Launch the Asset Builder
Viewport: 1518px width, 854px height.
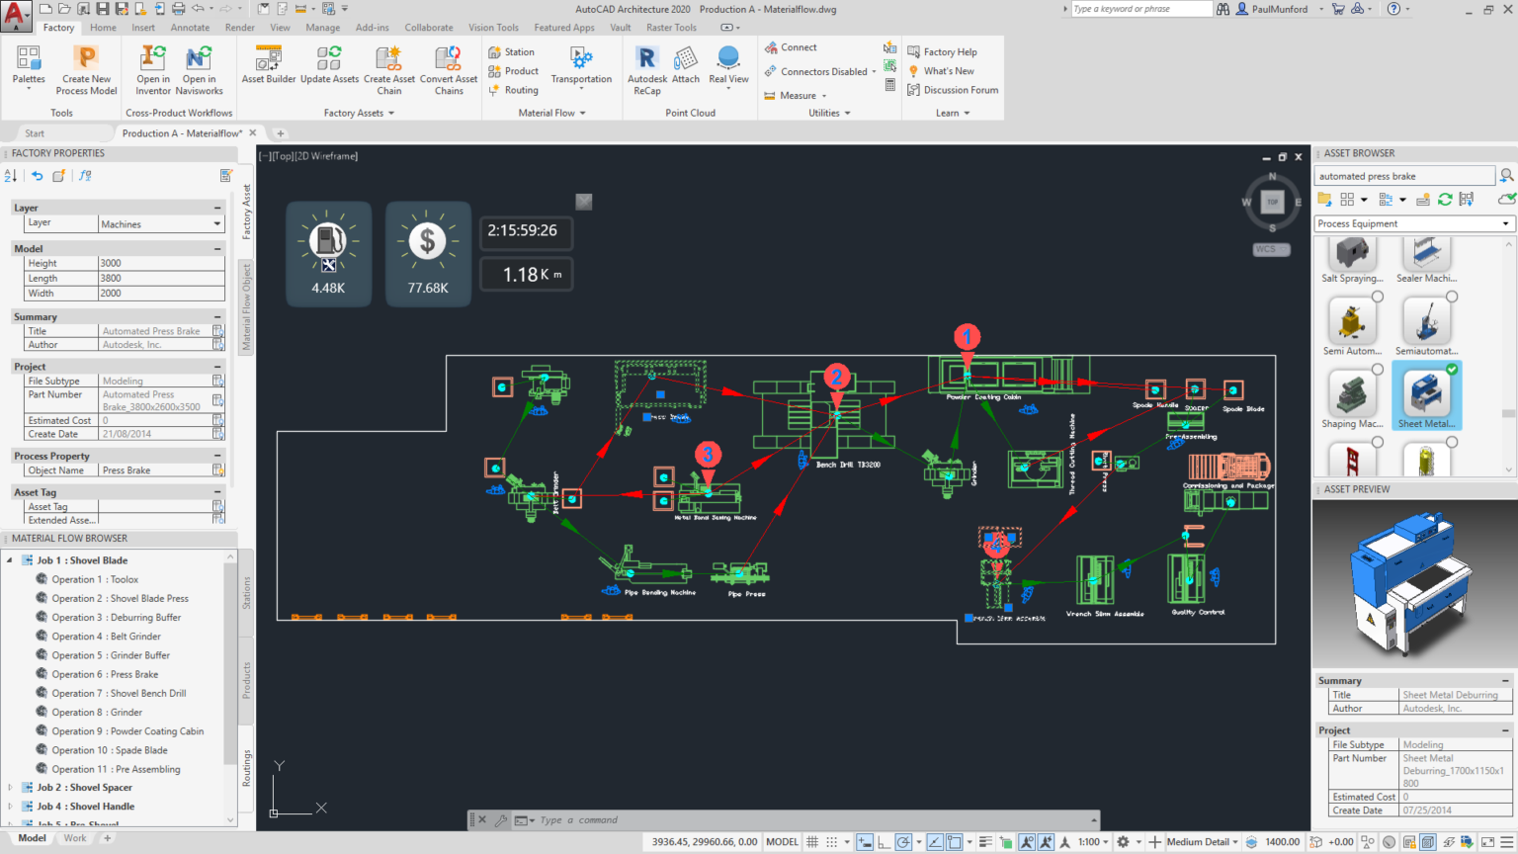(268, 65)
